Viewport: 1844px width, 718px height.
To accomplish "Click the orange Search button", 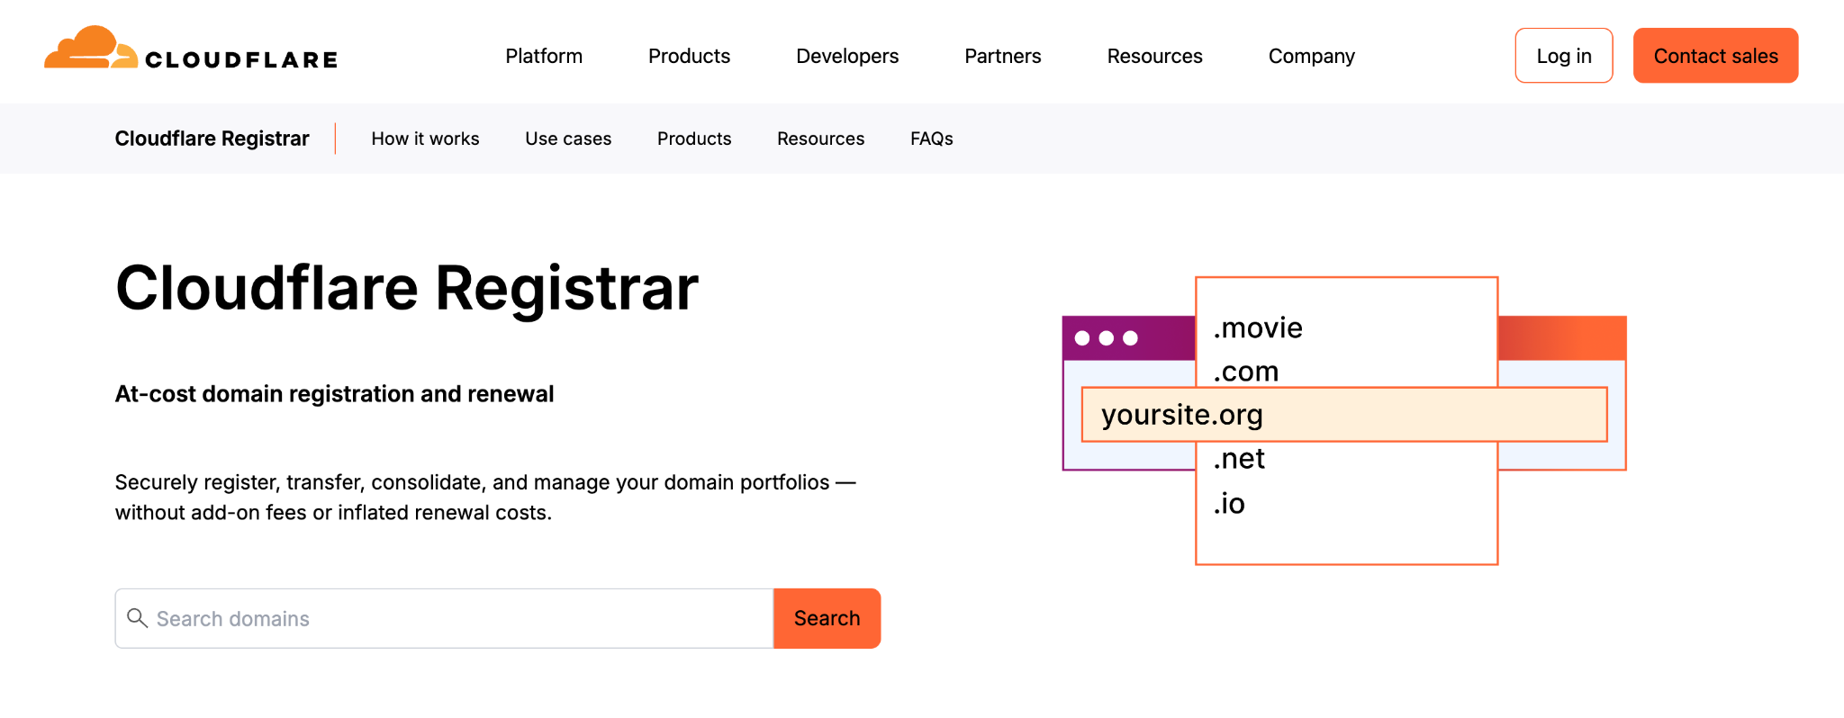I will point(827,618).
